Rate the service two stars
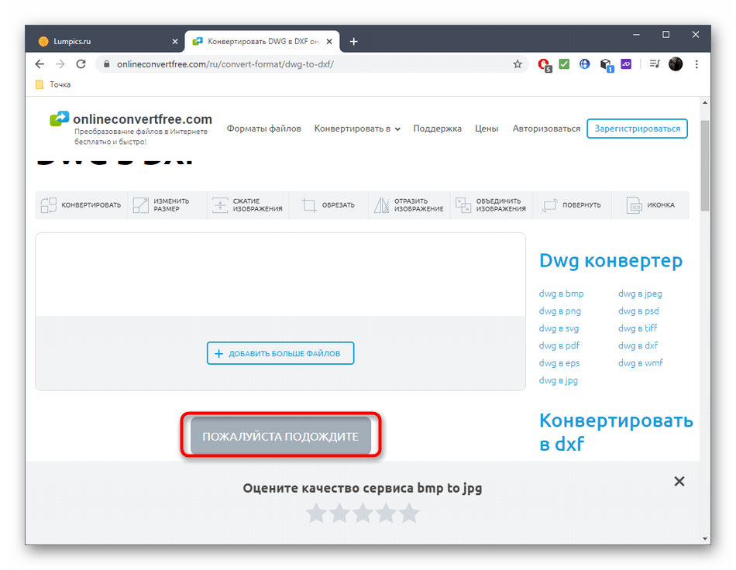 click(x=339, y=513)
